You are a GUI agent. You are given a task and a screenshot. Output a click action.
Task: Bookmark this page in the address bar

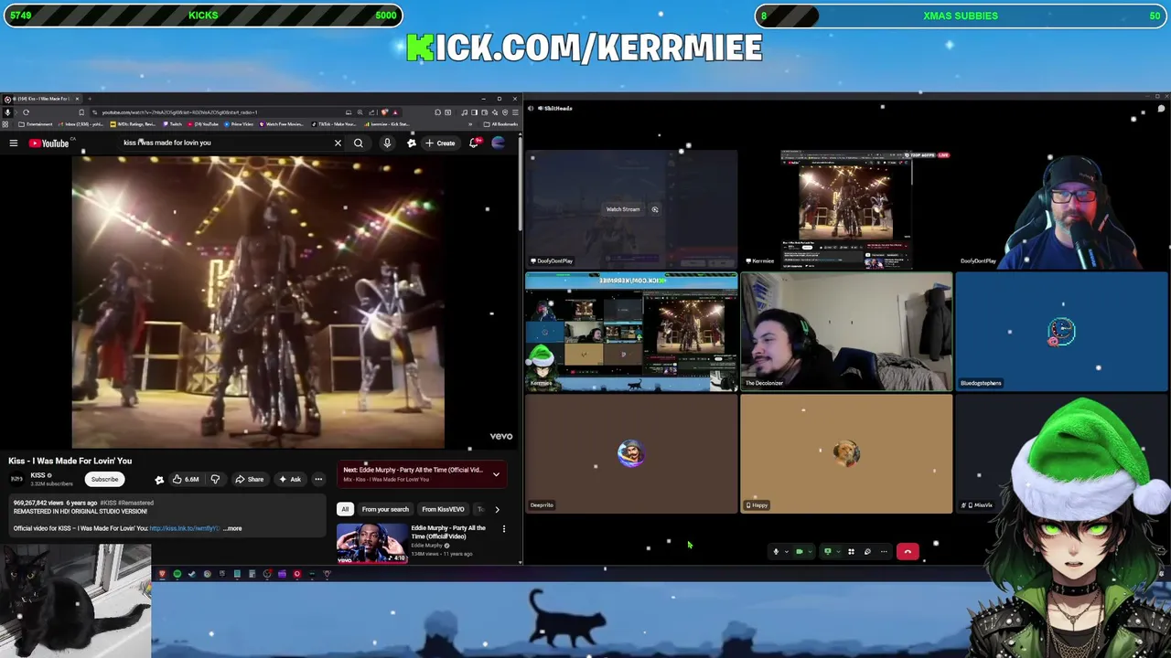(x=81, y=112)
